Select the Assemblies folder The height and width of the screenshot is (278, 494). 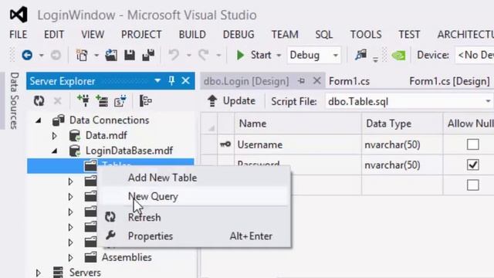click(x=127, y=257)
